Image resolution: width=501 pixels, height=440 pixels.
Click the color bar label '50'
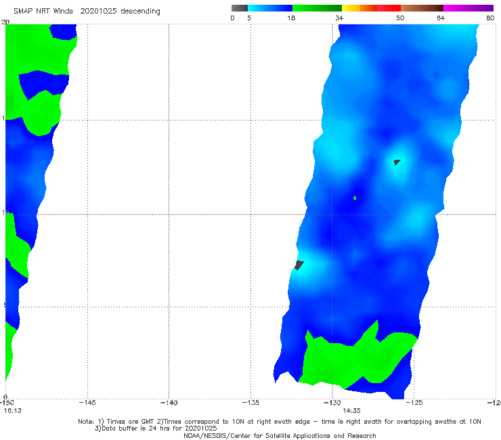(x=400, y=18)
